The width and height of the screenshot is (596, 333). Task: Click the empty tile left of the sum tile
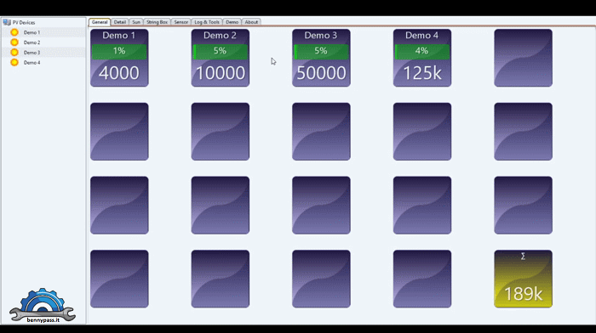422,279
